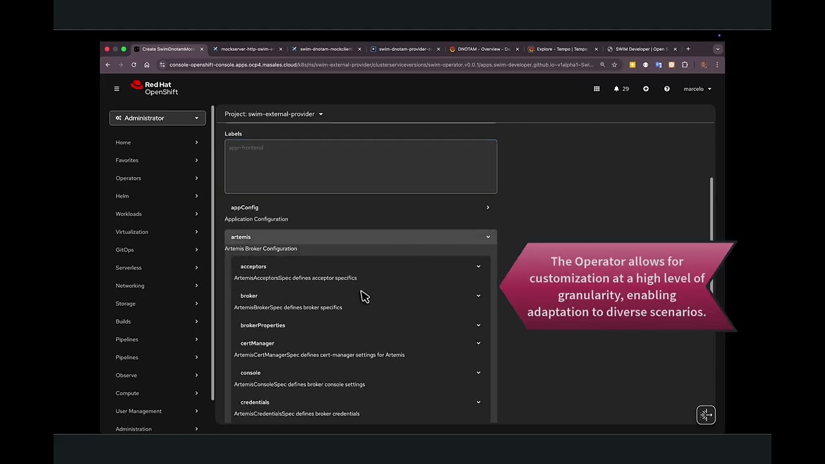This screenshot has height=464, width=825.
Task: Click the Labels input field
Action: tap(360, 166)
